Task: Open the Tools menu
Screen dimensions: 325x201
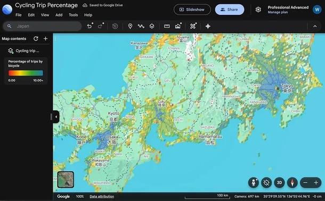Action: click(x=74, y=15)
